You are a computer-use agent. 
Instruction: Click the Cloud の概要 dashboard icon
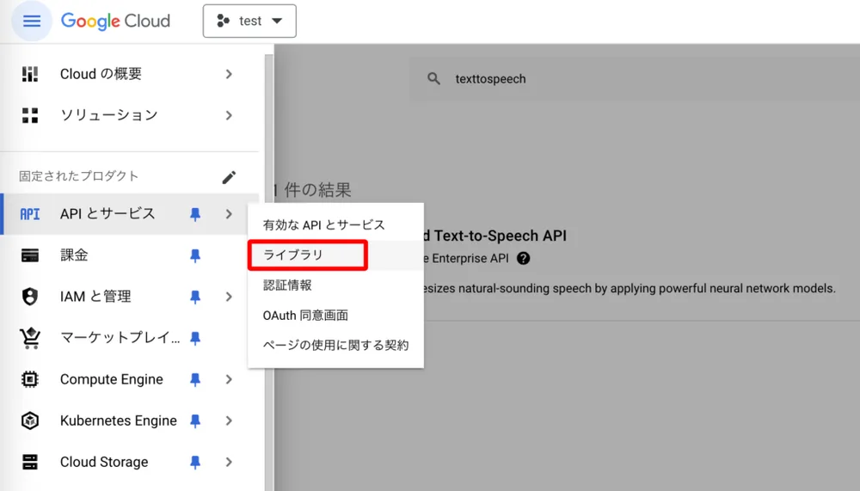(x=29, y=74)
